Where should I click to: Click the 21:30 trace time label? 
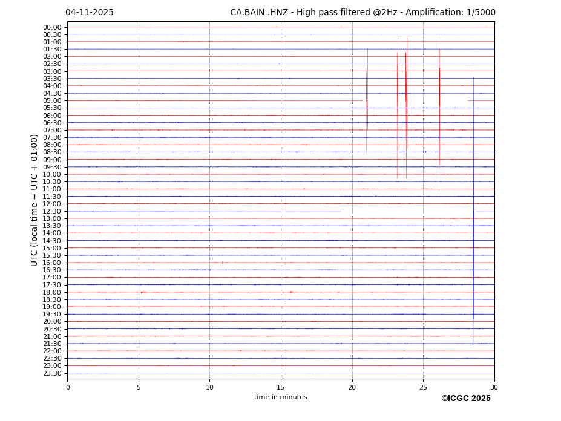pyautogui.click(x=52, y=344)
